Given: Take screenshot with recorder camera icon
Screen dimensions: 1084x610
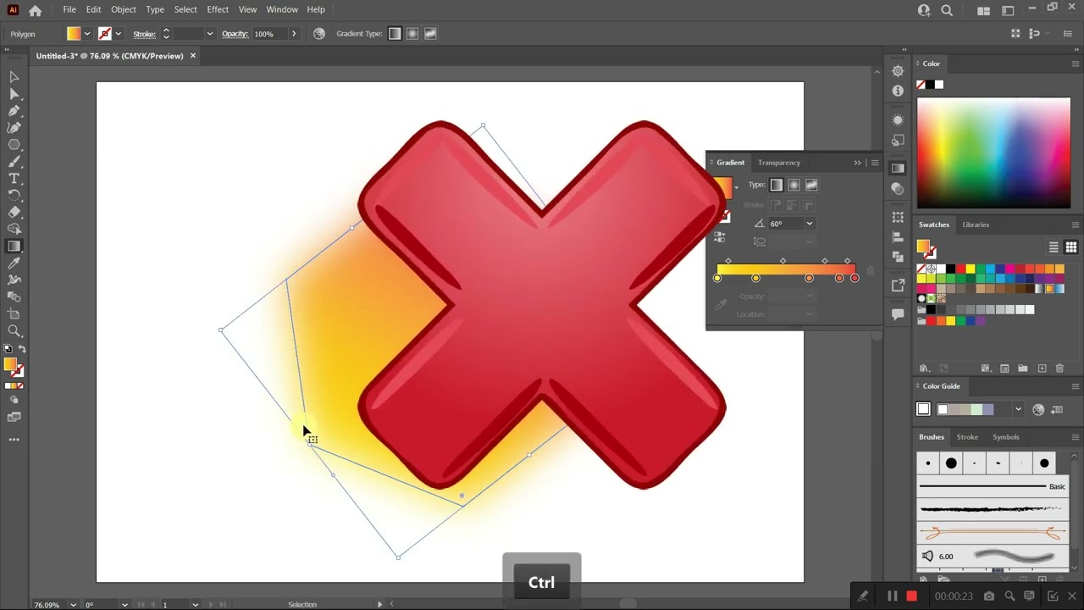Looking at the screenshot, I should pyautogui.click(x=988, y=596).
